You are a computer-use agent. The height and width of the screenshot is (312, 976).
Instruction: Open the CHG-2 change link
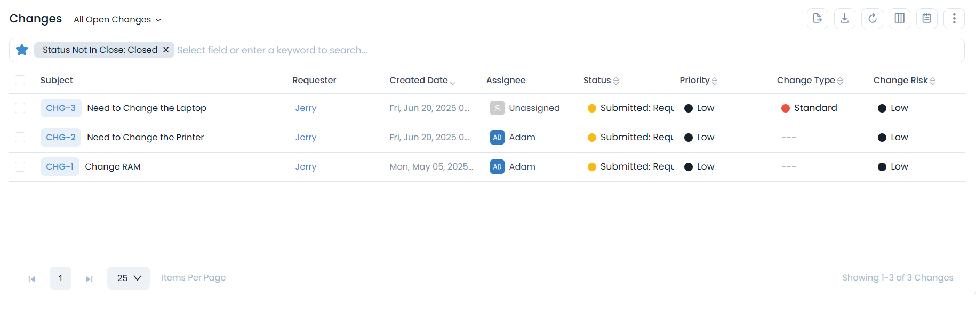point(61,138)
